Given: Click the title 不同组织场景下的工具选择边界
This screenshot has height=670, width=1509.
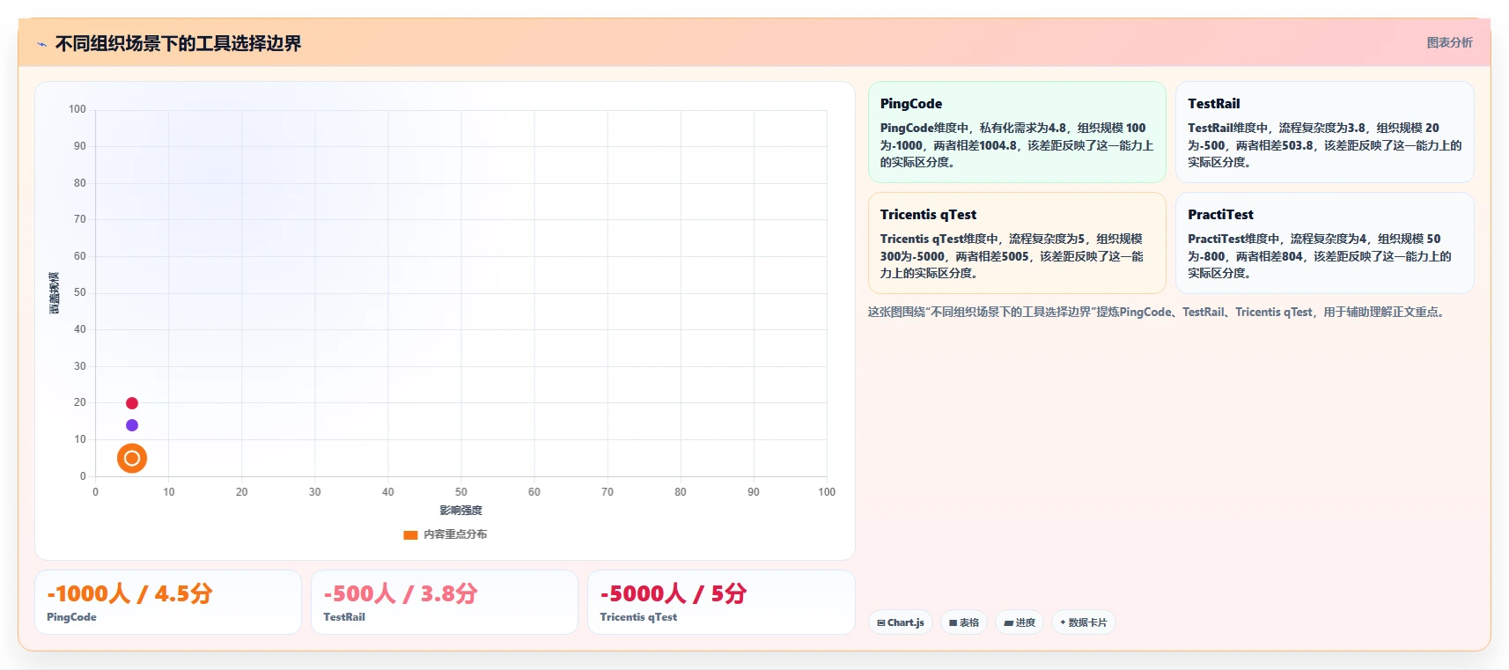Looking at the screenshot, I should click(x=178, y=43).
